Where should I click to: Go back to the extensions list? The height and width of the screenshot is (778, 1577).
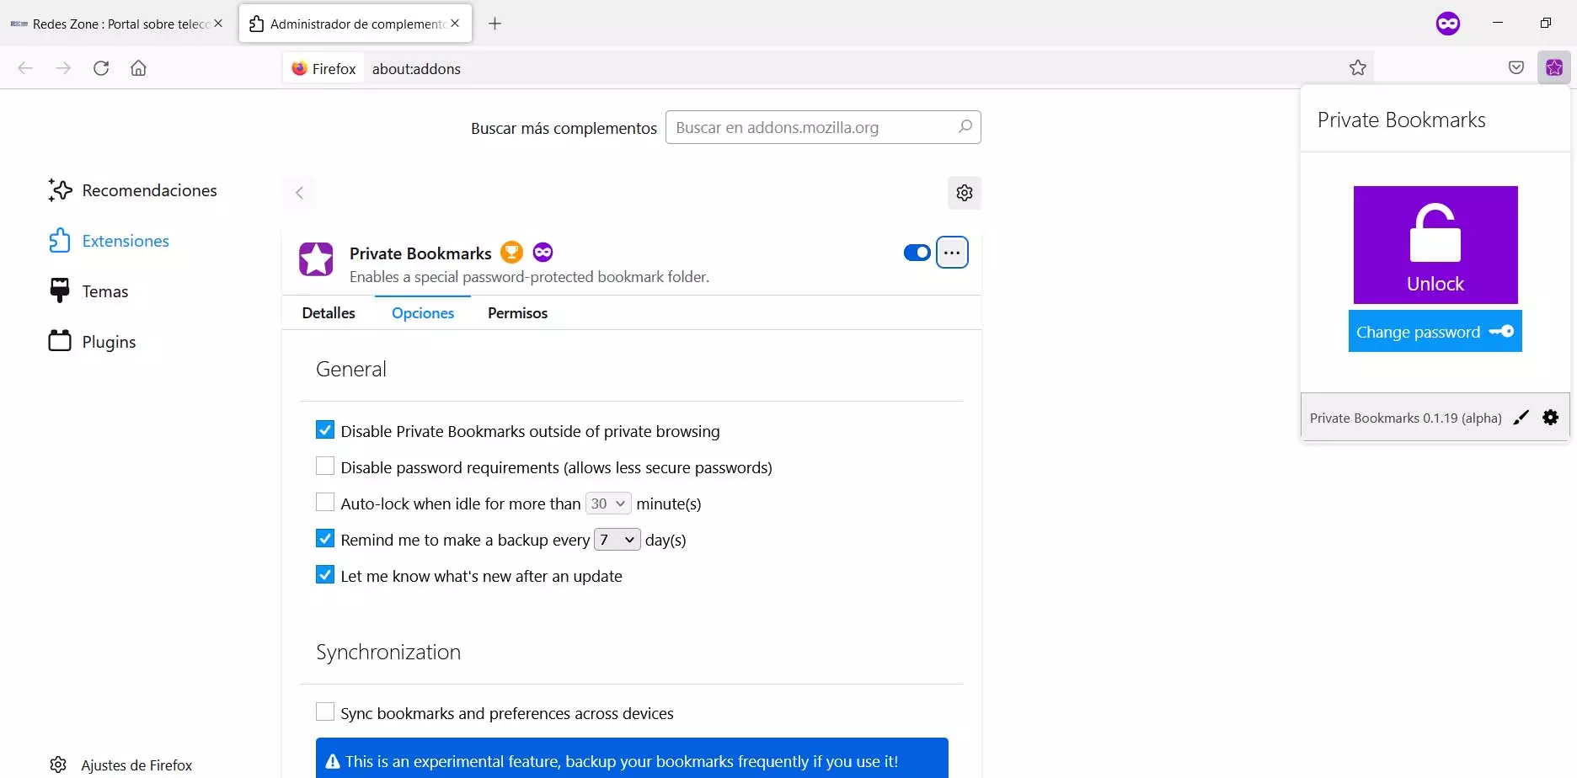pyautogui.click(x=300, y=193)
